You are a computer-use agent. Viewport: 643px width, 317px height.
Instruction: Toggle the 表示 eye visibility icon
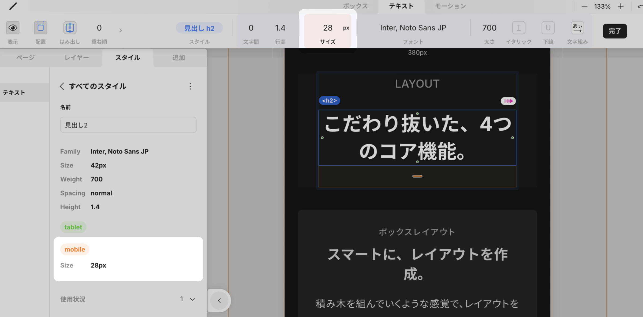pos(13,28)
